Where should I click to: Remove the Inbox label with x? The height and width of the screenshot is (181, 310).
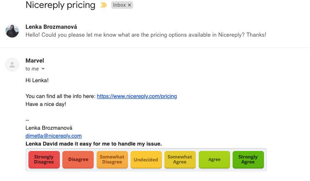point(130,5)
